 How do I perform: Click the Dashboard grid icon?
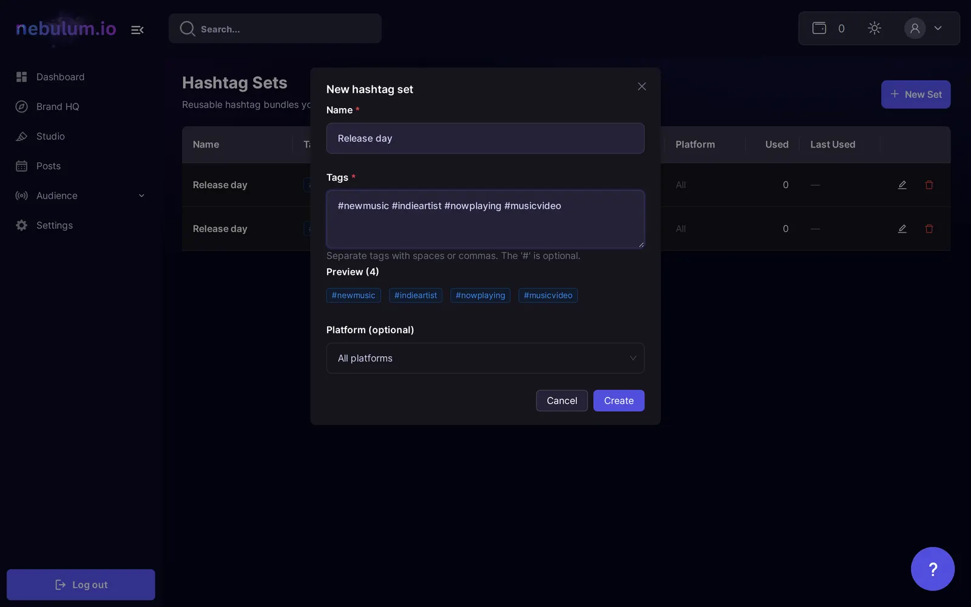[22, 77]
